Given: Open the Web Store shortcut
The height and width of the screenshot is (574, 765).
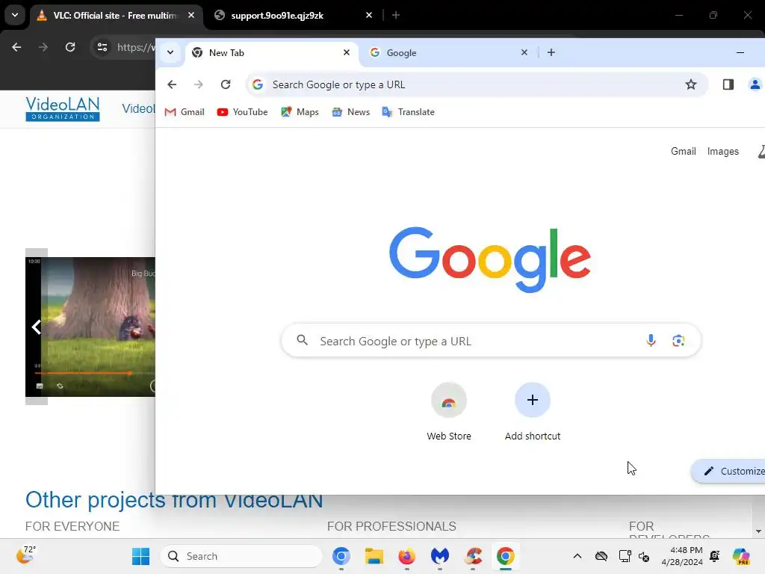Looking at the screenshot, I should [x=449, y=412].
